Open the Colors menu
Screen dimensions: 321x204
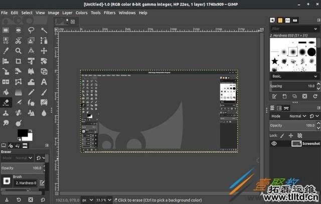(x=81, y=13)
